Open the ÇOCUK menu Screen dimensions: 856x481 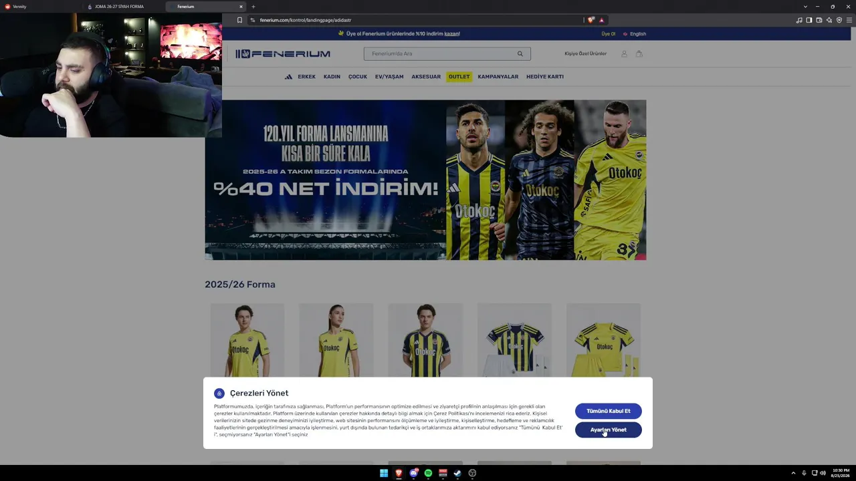coord(358,77)
